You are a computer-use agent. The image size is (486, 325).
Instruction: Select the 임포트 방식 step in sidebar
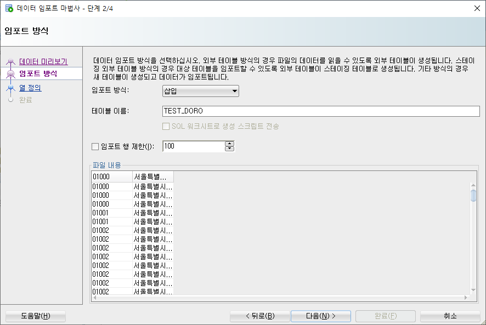click(38, 73)
